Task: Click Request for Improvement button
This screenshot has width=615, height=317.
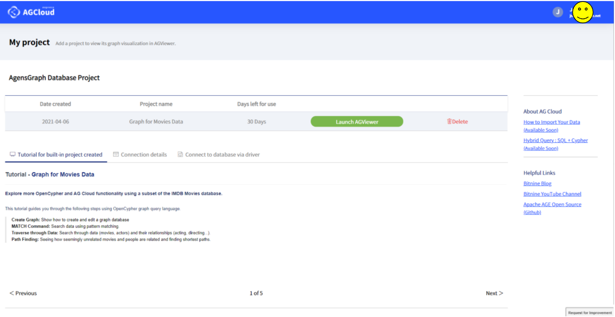Action: [x=590, y=313]
